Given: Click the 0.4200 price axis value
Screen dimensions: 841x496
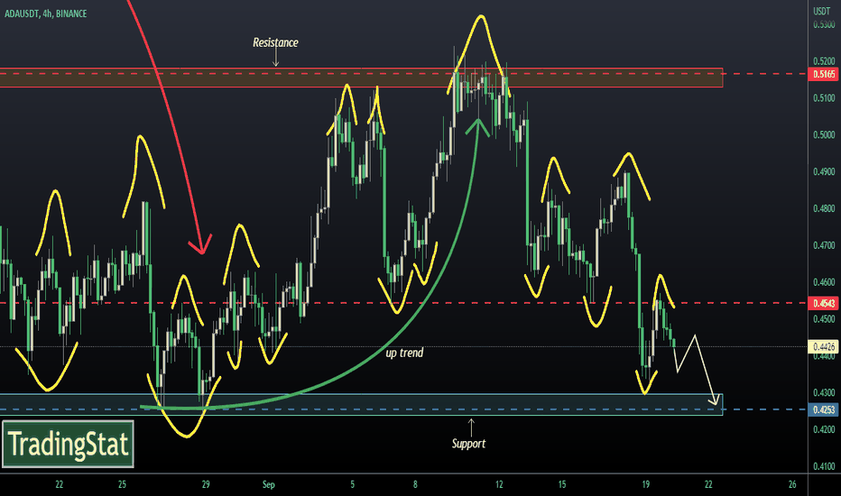Looking at the screenshot, I should (x=824, y=429).
